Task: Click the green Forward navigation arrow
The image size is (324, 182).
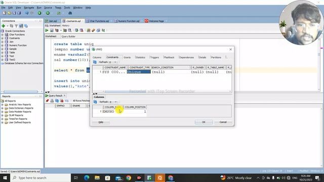Action: 48,13
